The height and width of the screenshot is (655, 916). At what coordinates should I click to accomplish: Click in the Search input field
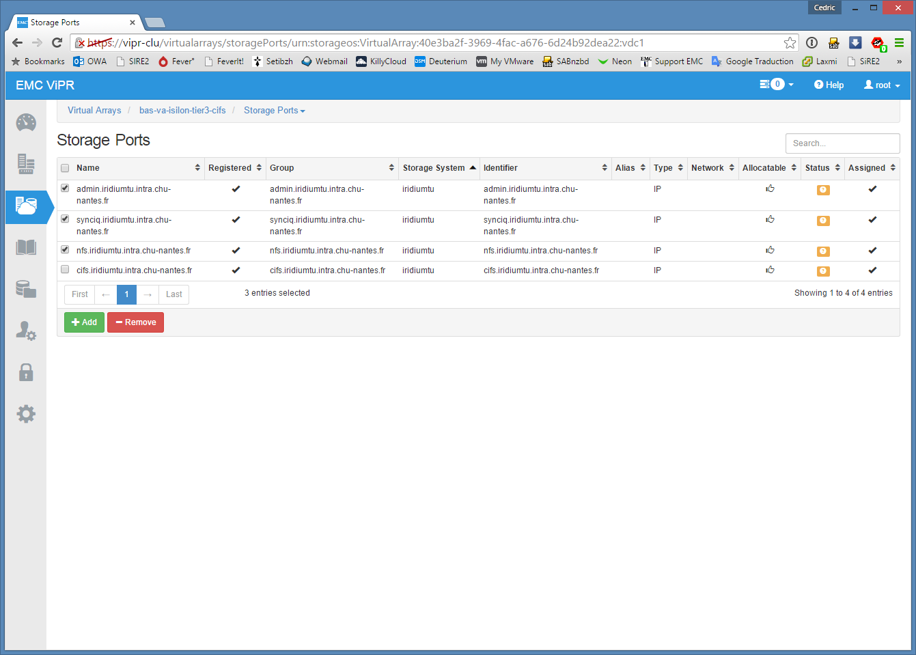pos(842,143)
